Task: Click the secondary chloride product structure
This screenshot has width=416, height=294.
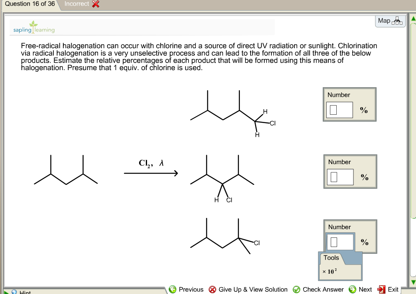Action: 222,179
